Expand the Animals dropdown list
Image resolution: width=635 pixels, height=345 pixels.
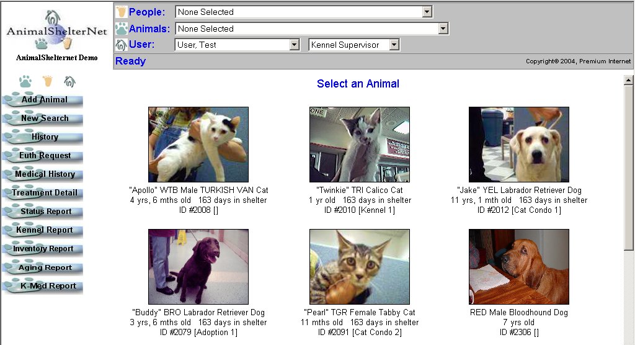tap(443, 29)
